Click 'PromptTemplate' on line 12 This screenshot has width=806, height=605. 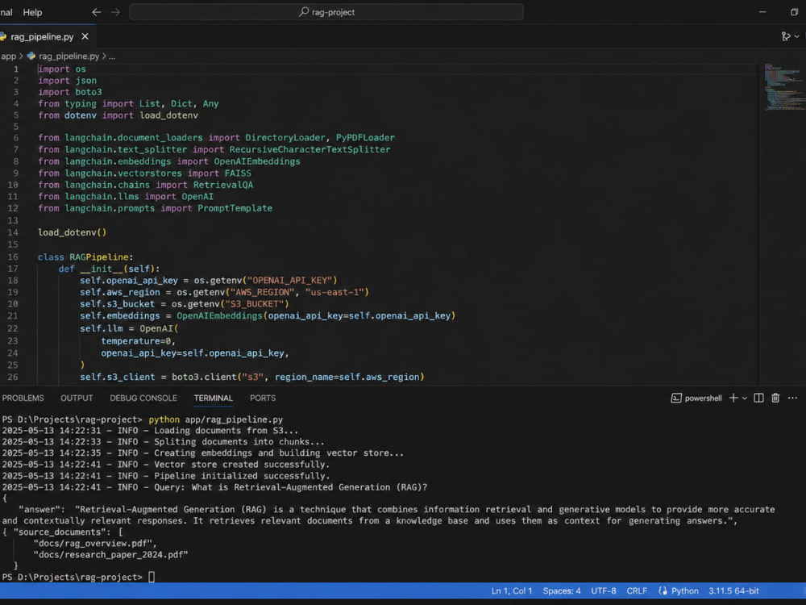pos(235,208)
